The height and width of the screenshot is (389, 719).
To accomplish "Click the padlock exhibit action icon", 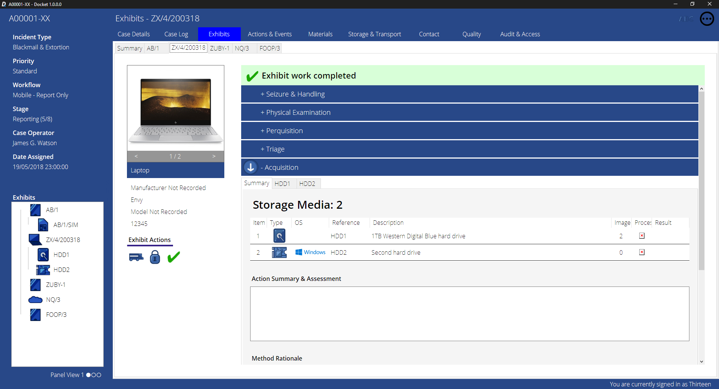I will click(155, 257).
